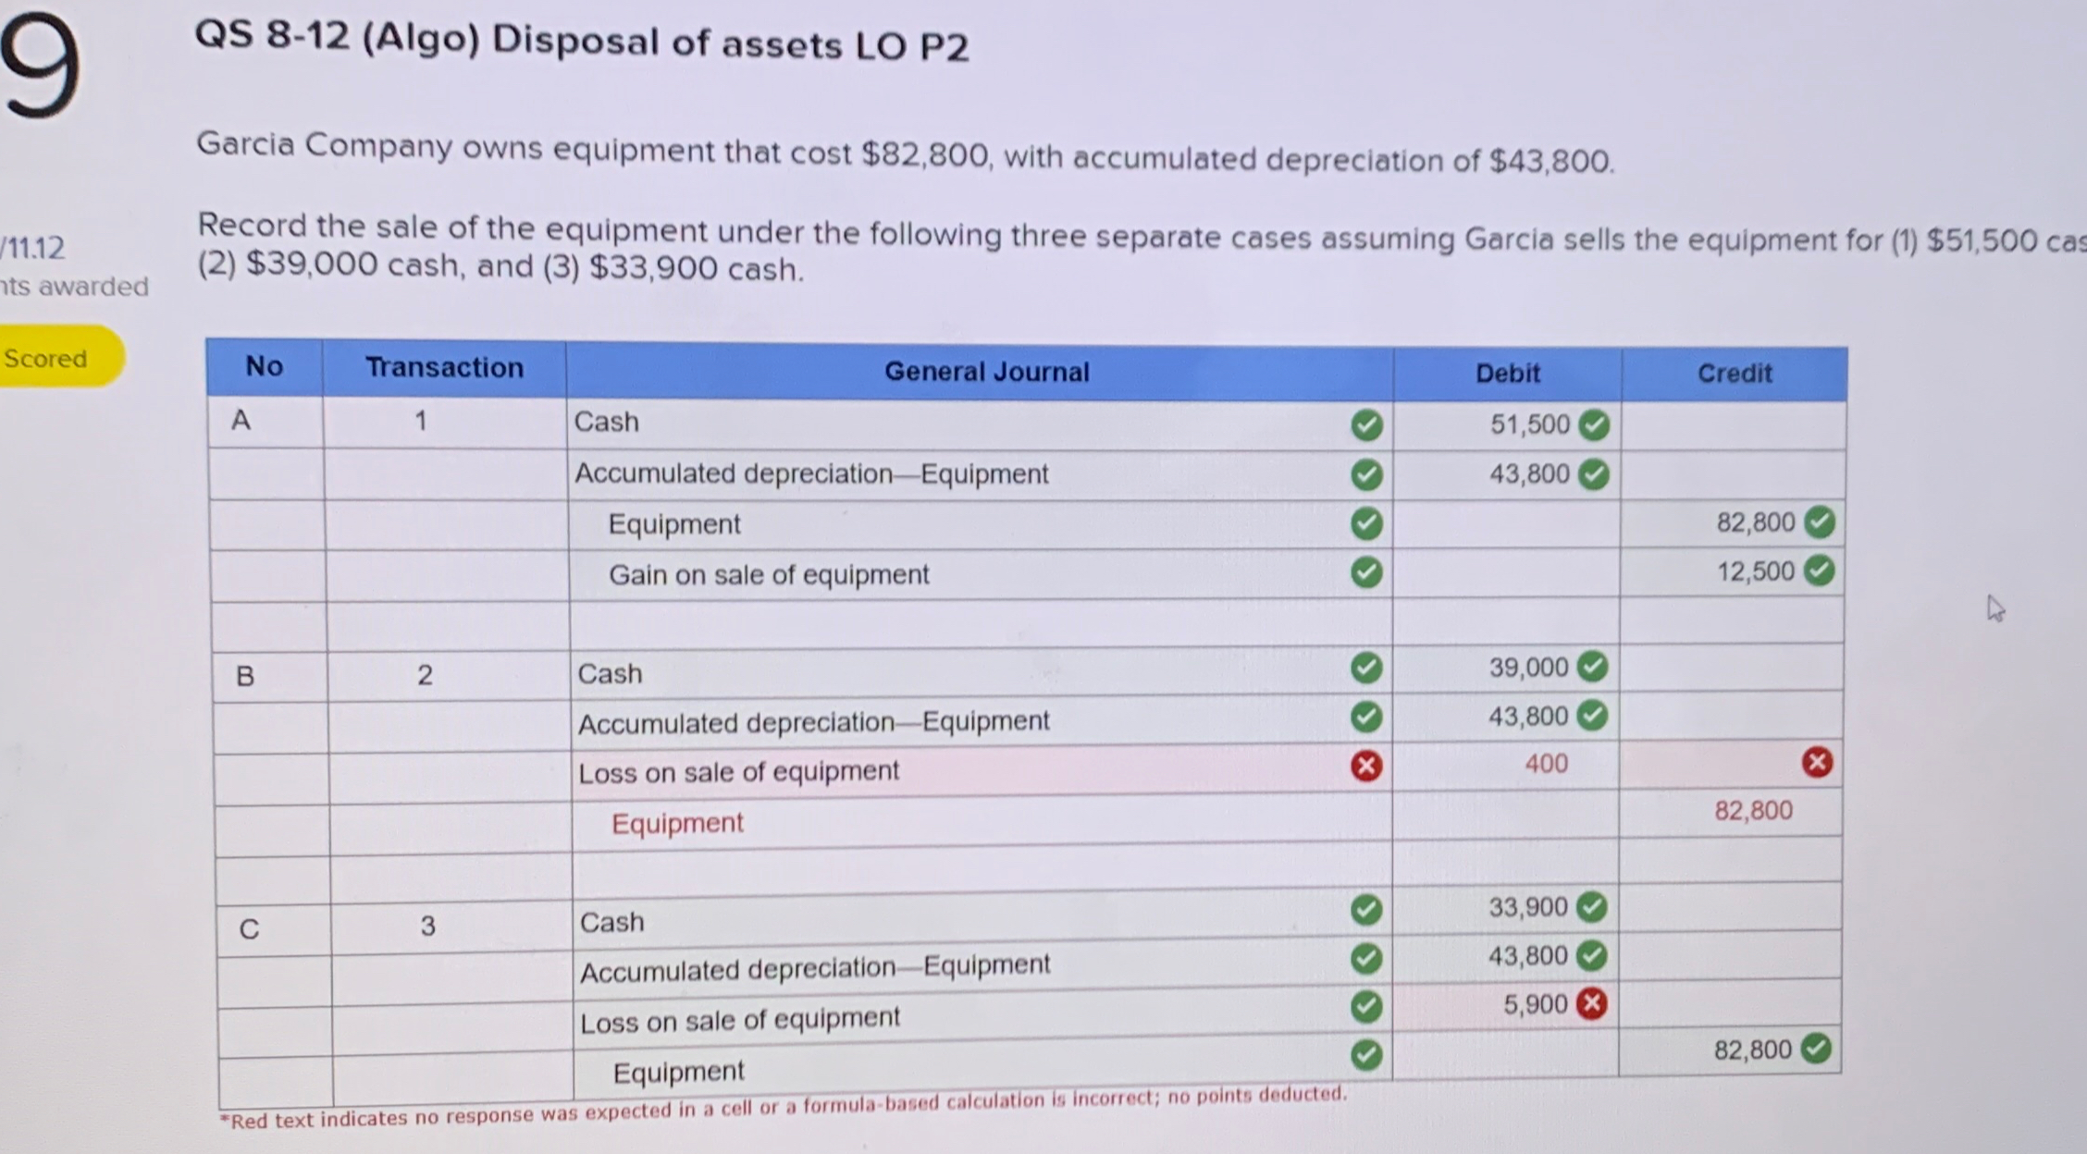
Task: Click green check next to Gain on sale of equipment
Action: click(1366, 572)
